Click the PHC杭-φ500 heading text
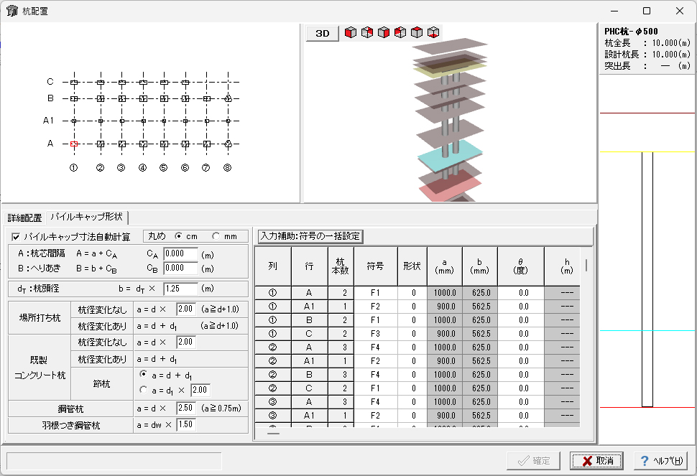The height and width of the screenshot is (476, 697). tap(631, 31)
